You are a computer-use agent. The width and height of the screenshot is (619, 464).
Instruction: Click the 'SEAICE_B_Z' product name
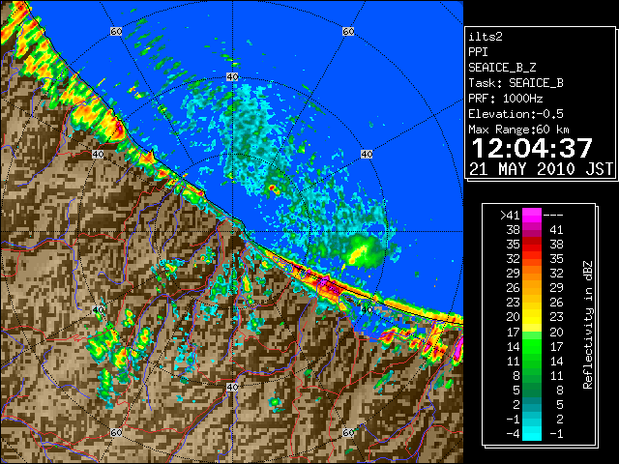(x=502, y=68)
